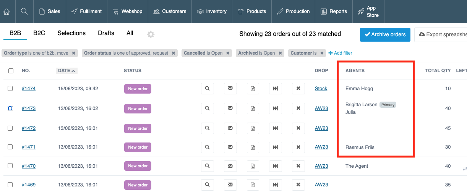Open the Production menu
The width and height of the screenshot is (467, 191).
point(293,11)
